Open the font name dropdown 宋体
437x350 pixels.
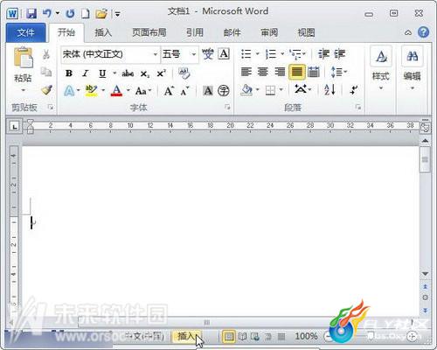110,54
